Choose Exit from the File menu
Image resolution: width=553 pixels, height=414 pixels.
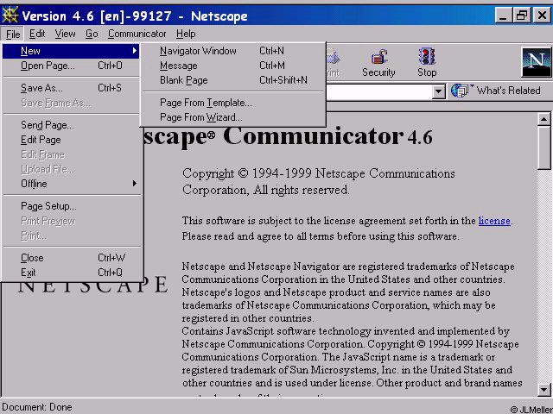pos(72,273)
